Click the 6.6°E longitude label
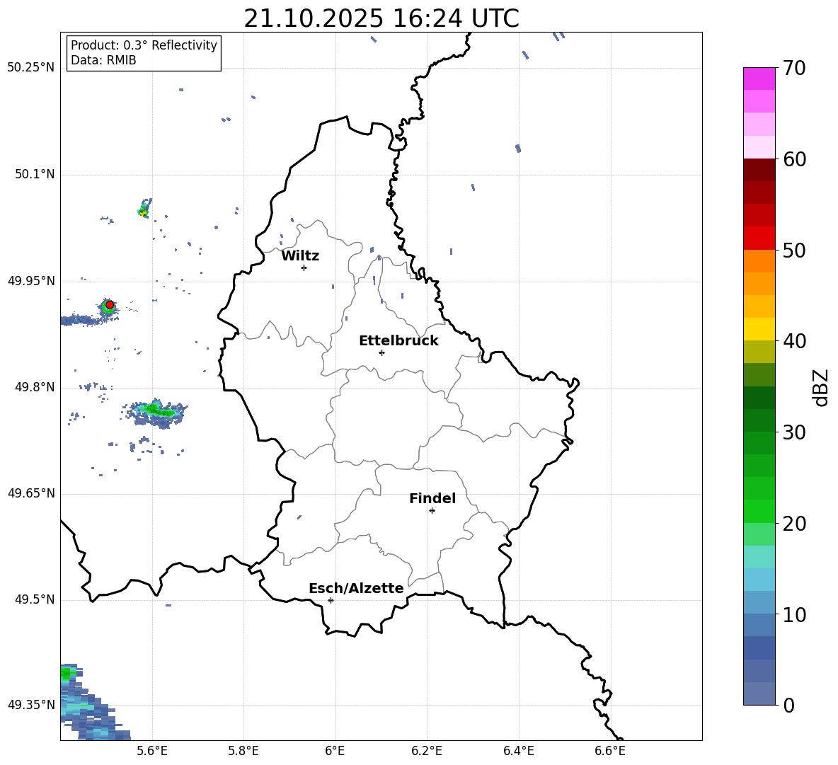 tap(610, 752)
